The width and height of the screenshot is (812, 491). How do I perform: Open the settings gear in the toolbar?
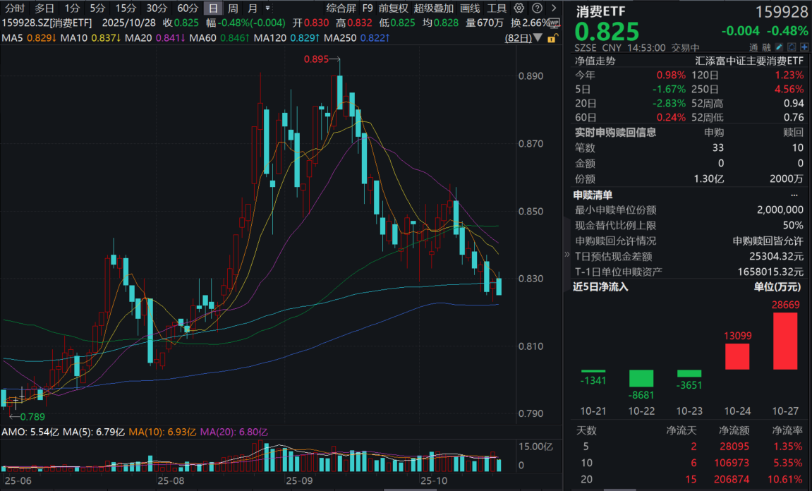point(519,8)
